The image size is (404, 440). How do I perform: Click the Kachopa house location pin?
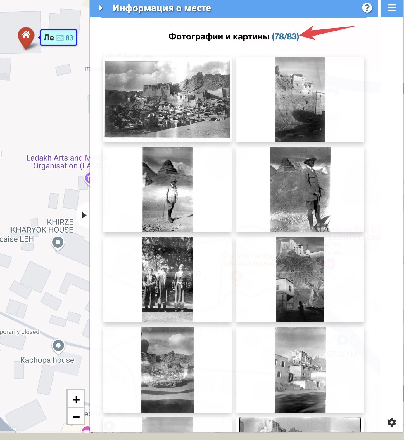tap(58, 346)
